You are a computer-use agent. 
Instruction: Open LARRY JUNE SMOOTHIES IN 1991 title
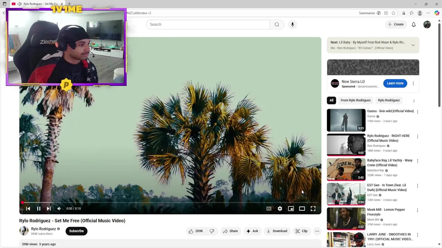coord(390,237)
